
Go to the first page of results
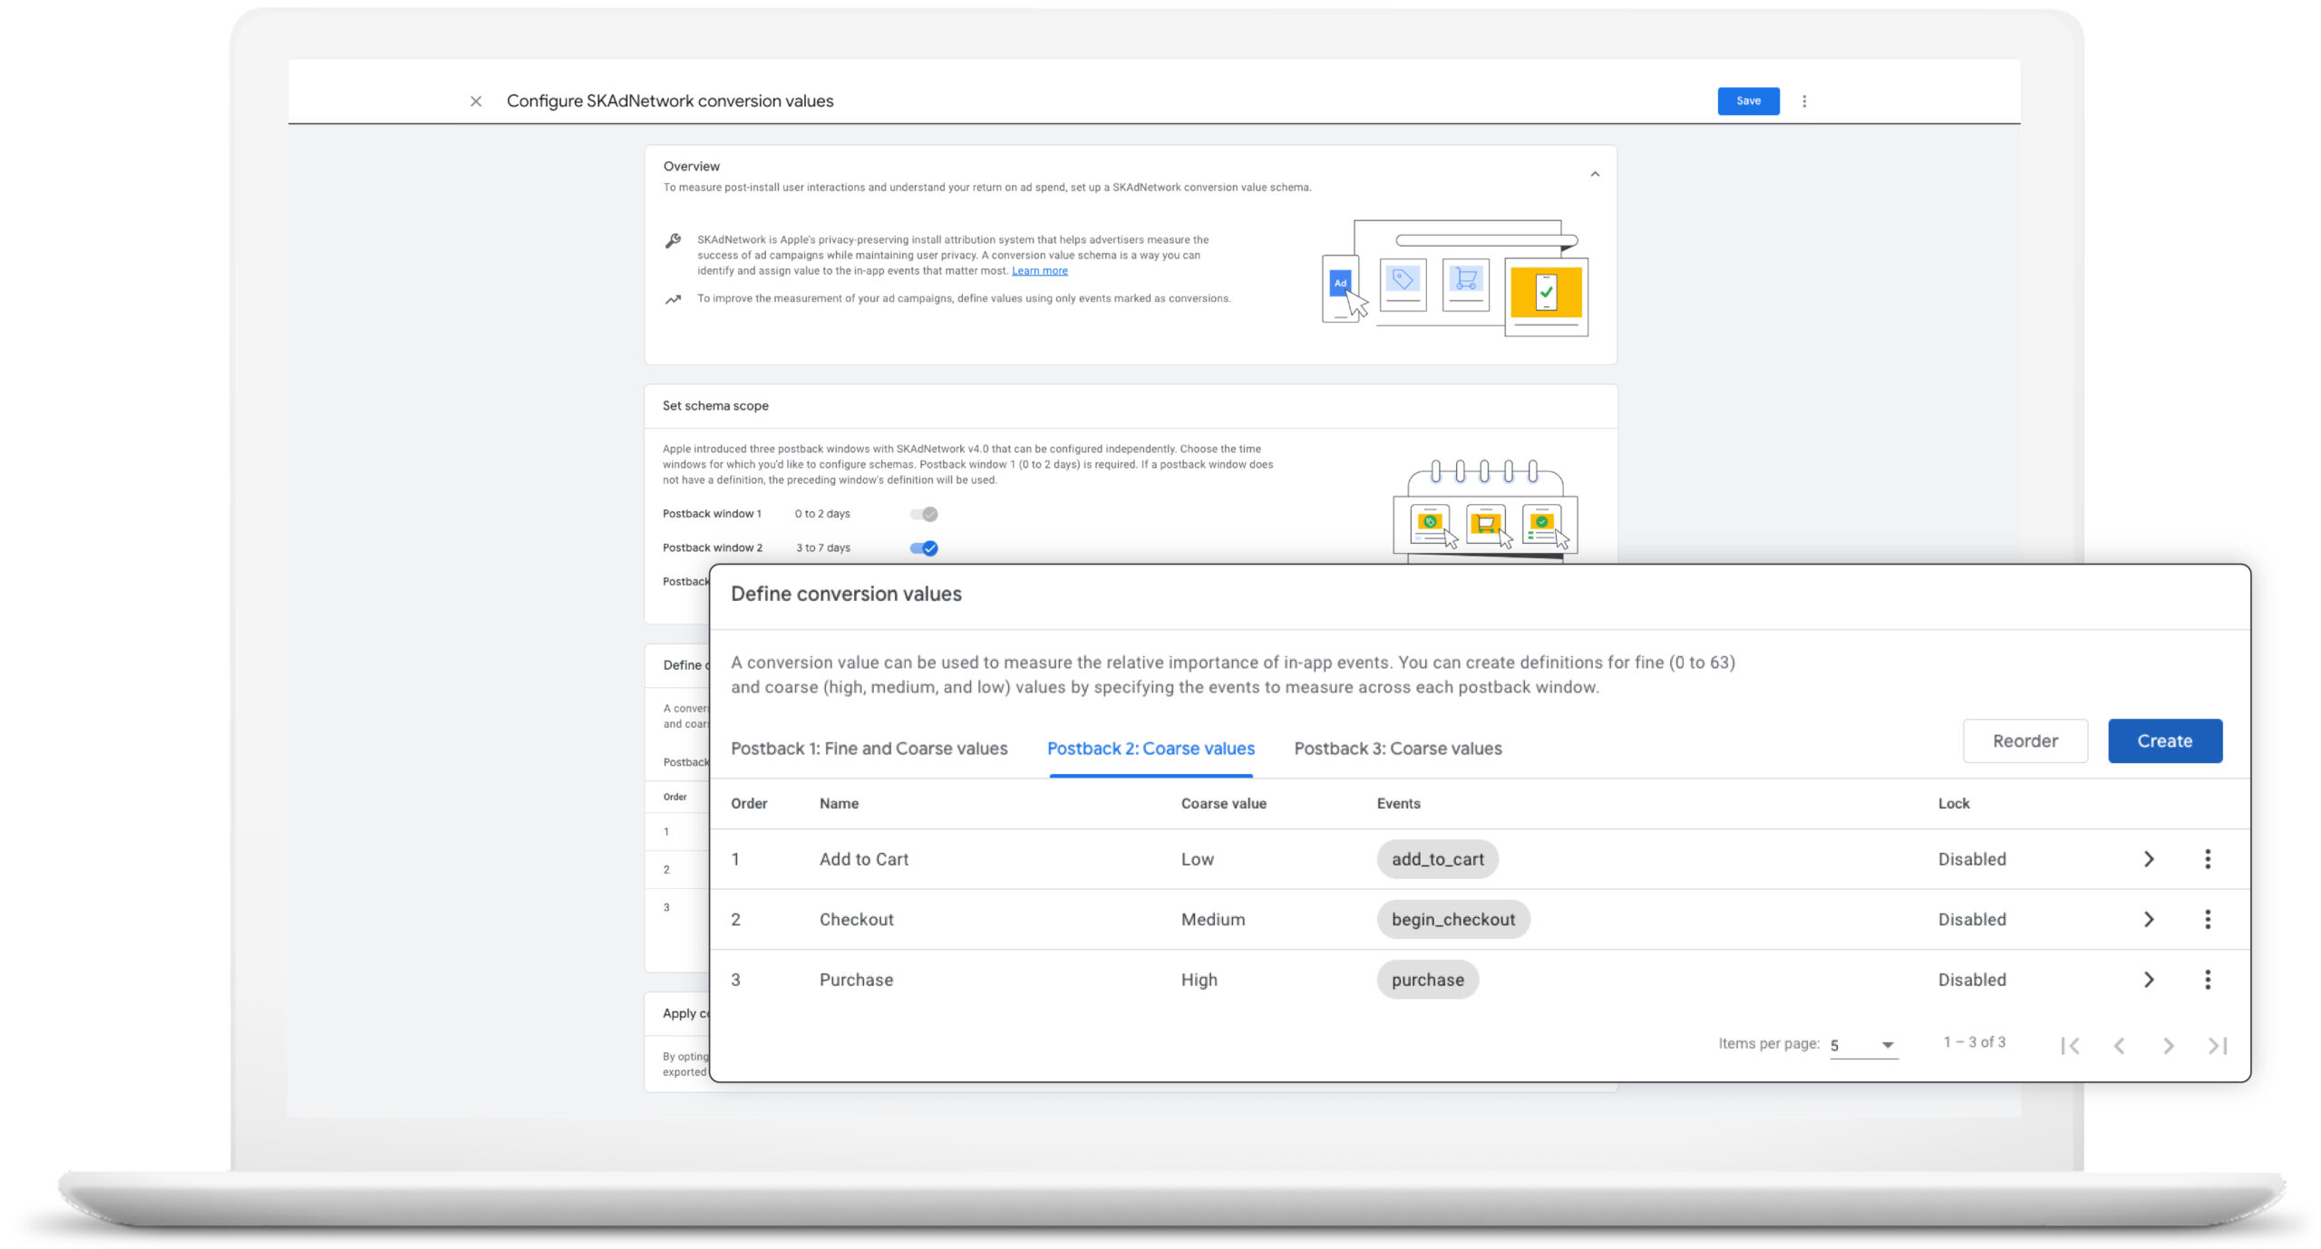(2069, 1045)
